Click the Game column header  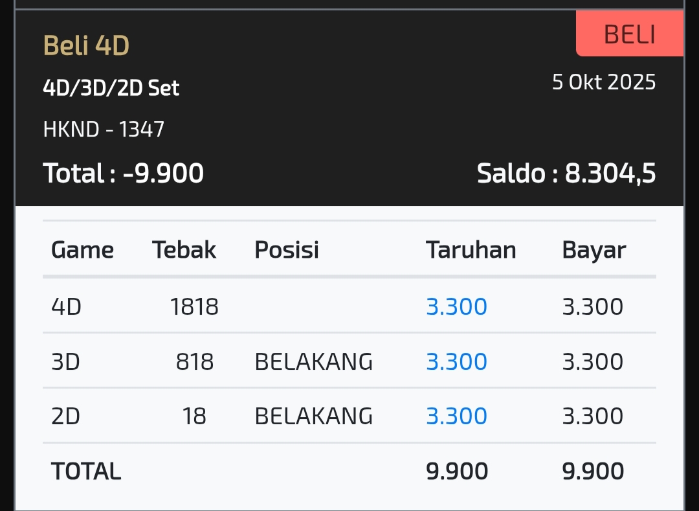coord(82,250)
